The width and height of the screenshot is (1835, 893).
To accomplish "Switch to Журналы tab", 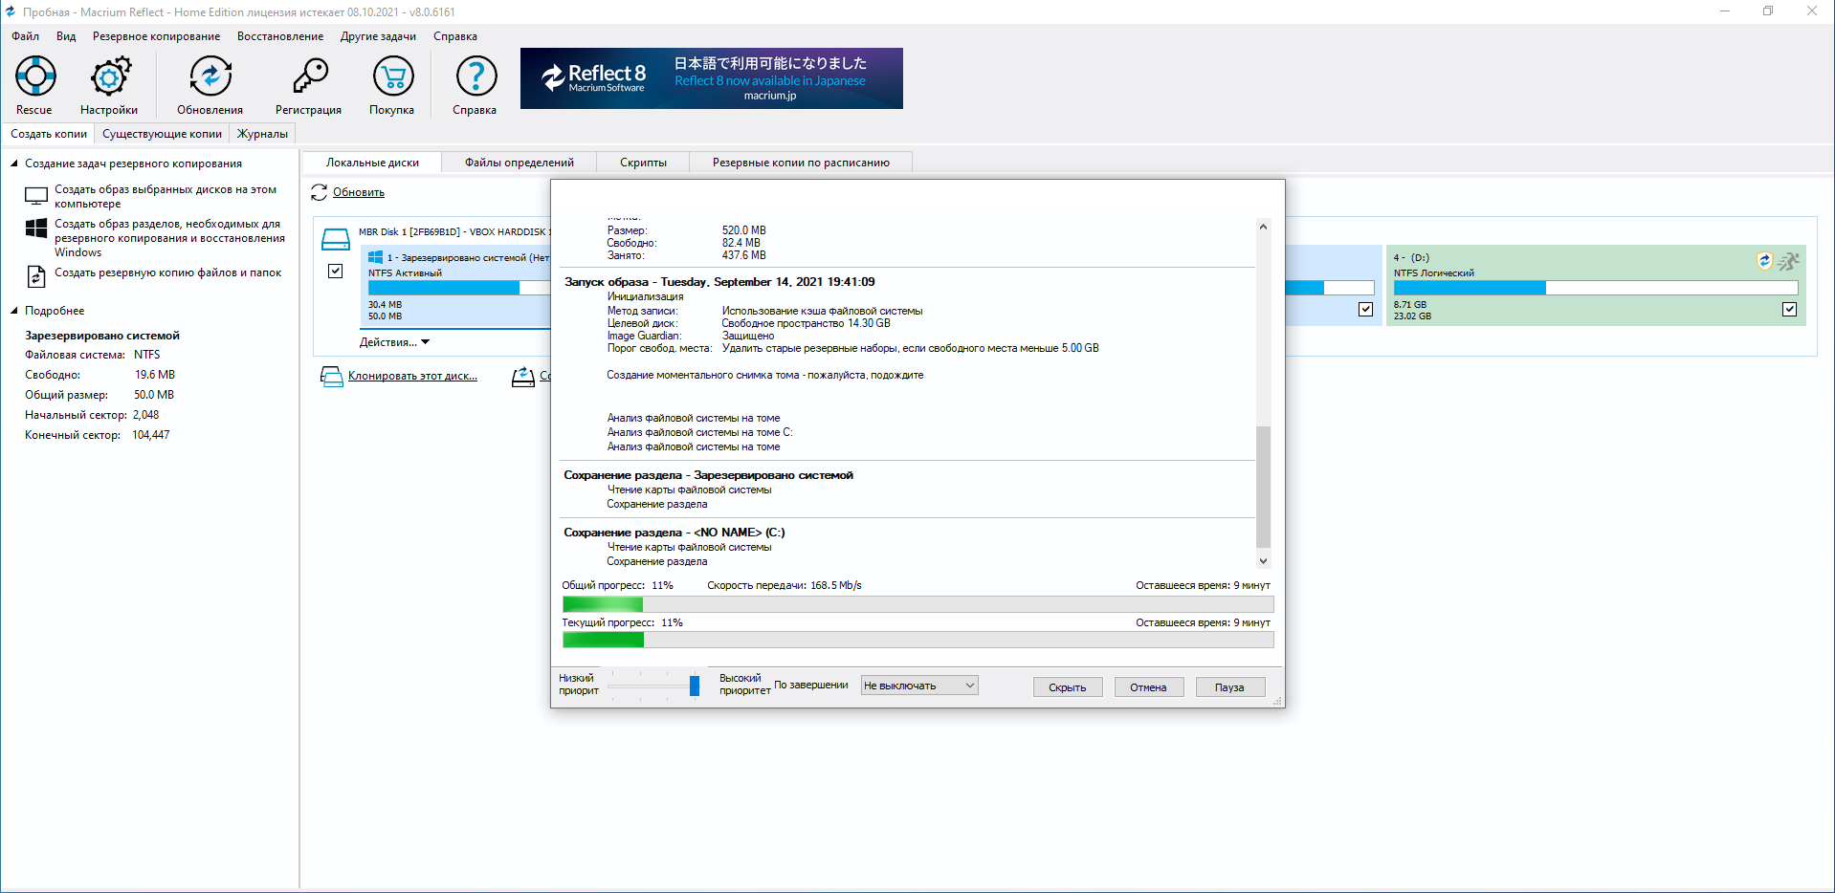I will [x=262, y=134].
